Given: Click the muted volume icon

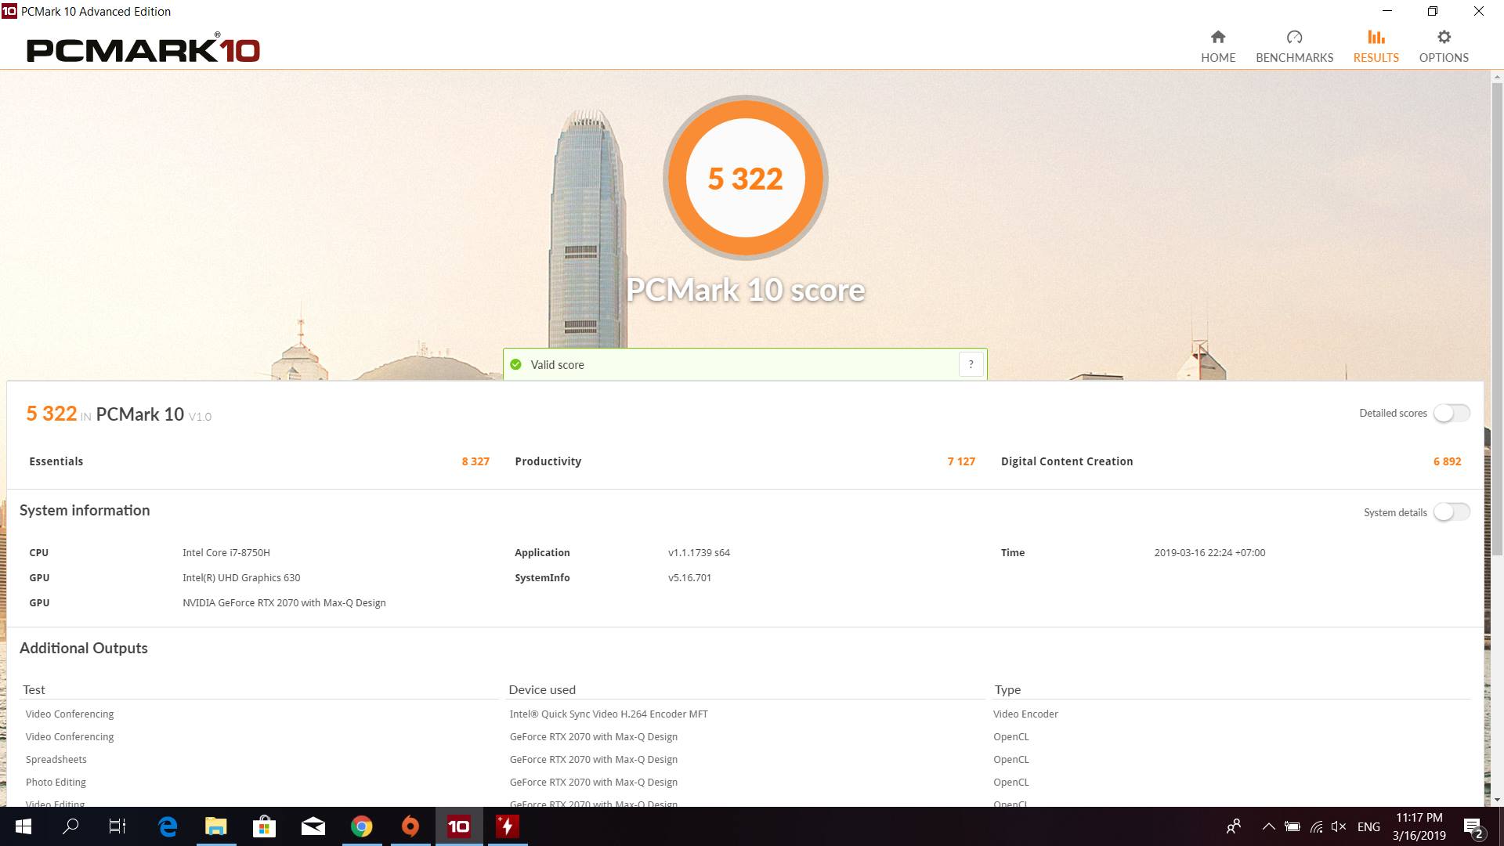Looking at the screenshot, I should coord(1339,826).
